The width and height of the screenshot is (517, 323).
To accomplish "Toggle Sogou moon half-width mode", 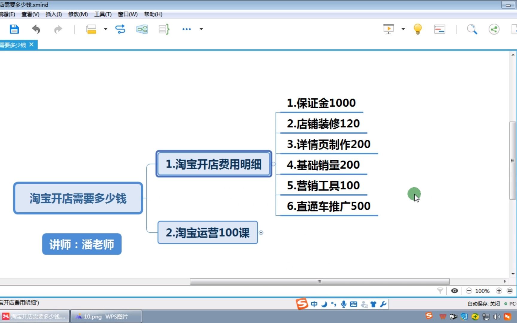I will (x=324, y=304).
